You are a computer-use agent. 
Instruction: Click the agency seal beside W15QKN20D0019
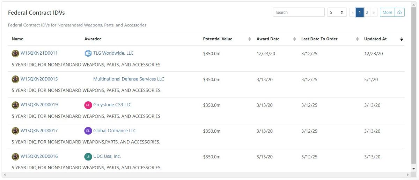tap(15, 105)
